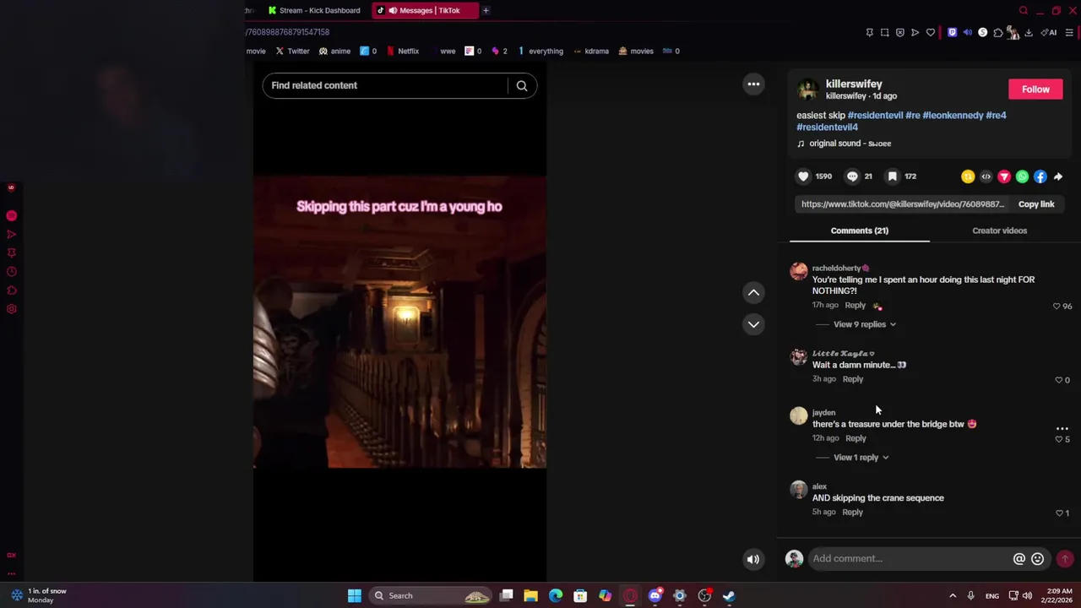Follow killerswifey with the Follow button
Screen dimensions: 1081x608
(x=1035, y=90)
